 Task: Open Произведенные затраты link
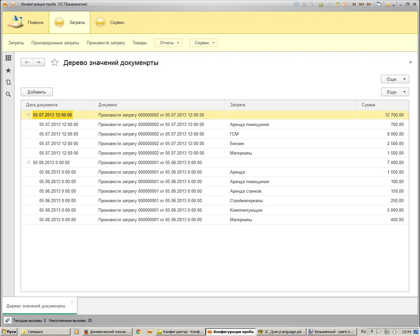point(55,43)
